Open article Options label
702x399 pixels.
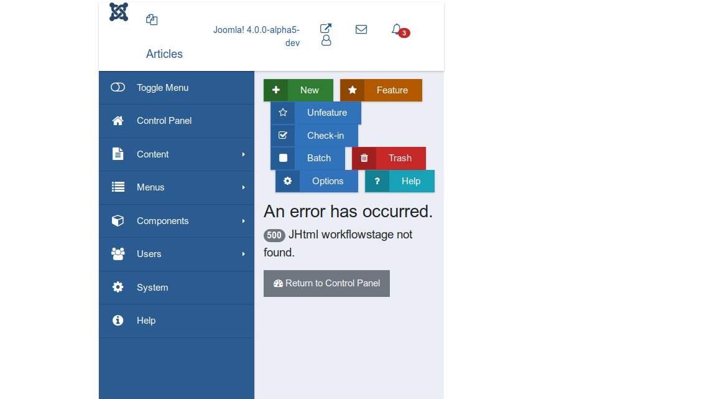pyautogui.click(x=328, y=181)
